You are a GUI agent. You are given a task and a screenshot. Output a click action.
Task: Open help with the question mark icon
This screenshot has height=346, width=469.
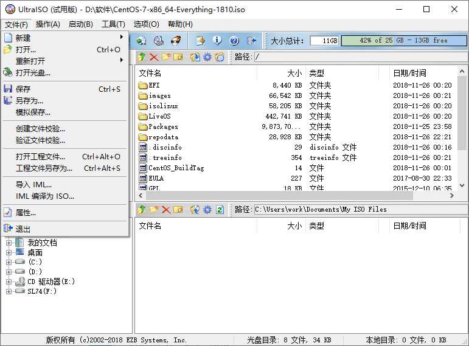coord(234,40)
